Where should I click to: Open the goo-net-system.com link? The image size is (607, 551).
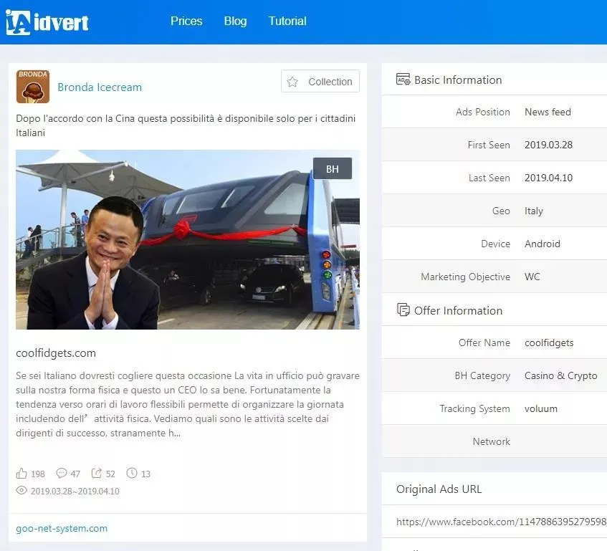(x=62, y=528)
